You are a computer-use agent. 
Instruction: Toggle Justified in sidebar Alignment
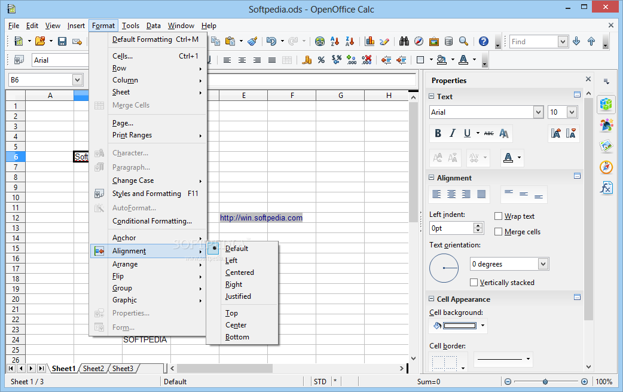click(x=481, y=194)
